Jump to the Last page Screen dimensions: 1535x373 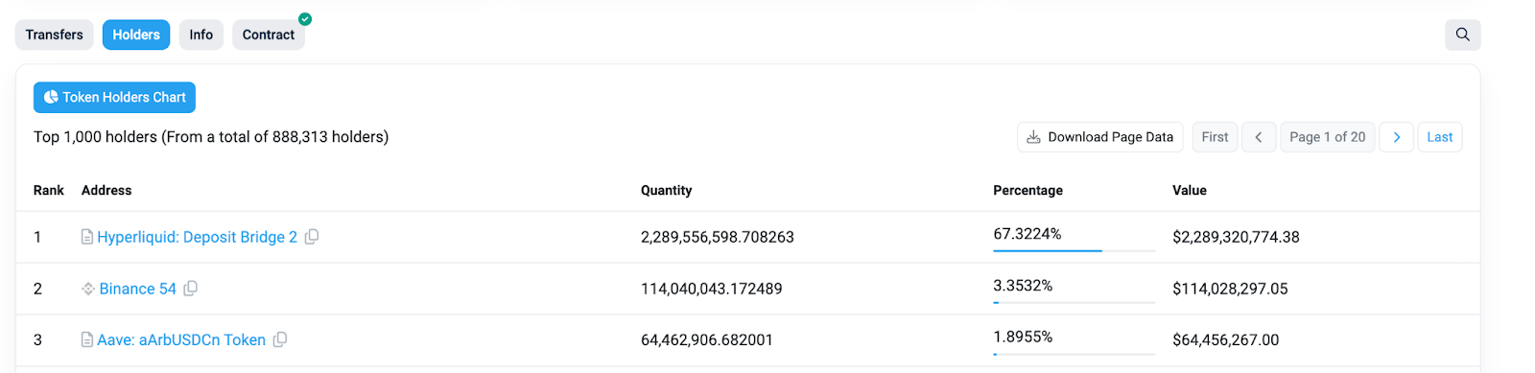point(1440,137)
